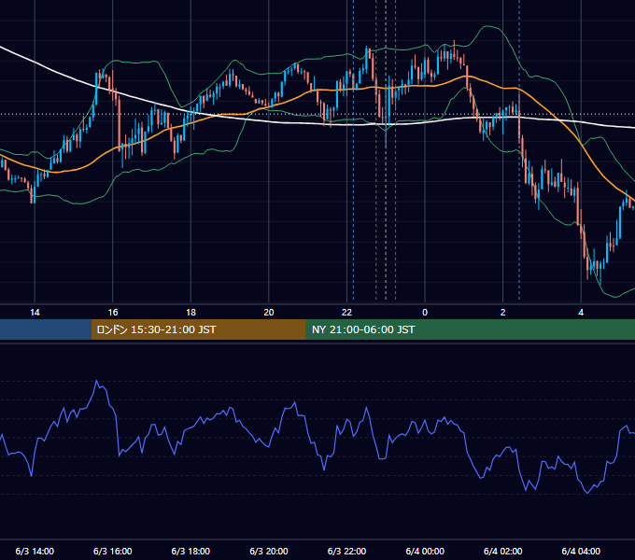Click the ロンドン 15:30-21:00 JST session bar
This screenshot has width=635, height=560.
(198, 329)
